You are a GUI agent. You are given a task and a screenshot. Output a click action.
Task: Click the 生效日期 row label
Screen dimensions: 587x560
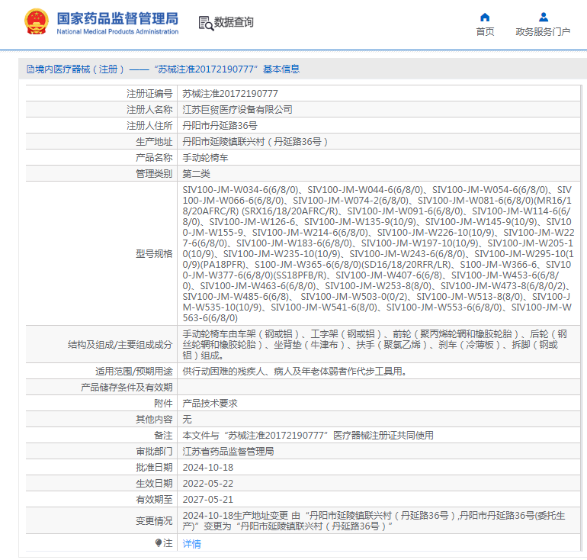(x=154, y=484)
